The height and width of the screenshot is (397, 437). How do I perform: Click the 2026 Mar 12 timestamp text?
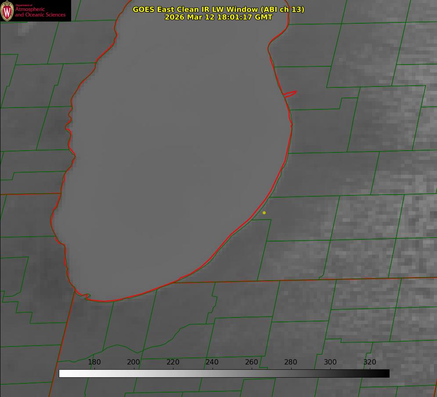coord(218,17)
